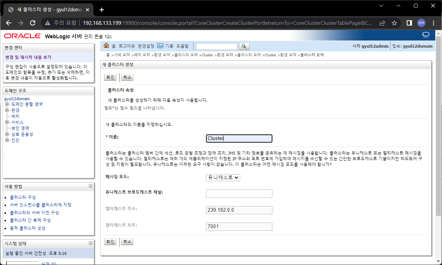Click the Record chart icon
Screen dimensions: 442x265
[x=160, y=46]
